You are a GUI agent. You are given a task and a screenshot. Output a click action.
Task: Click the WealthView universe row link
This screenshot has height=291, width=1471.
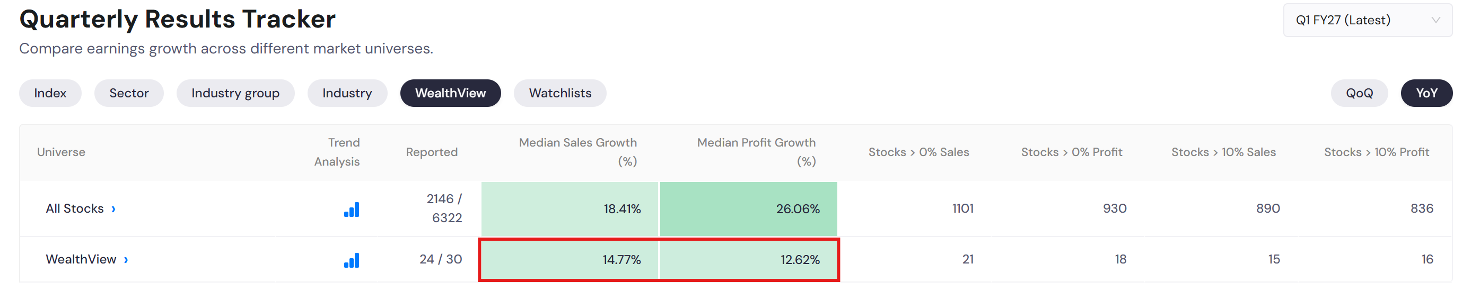[x=81, y=260]
